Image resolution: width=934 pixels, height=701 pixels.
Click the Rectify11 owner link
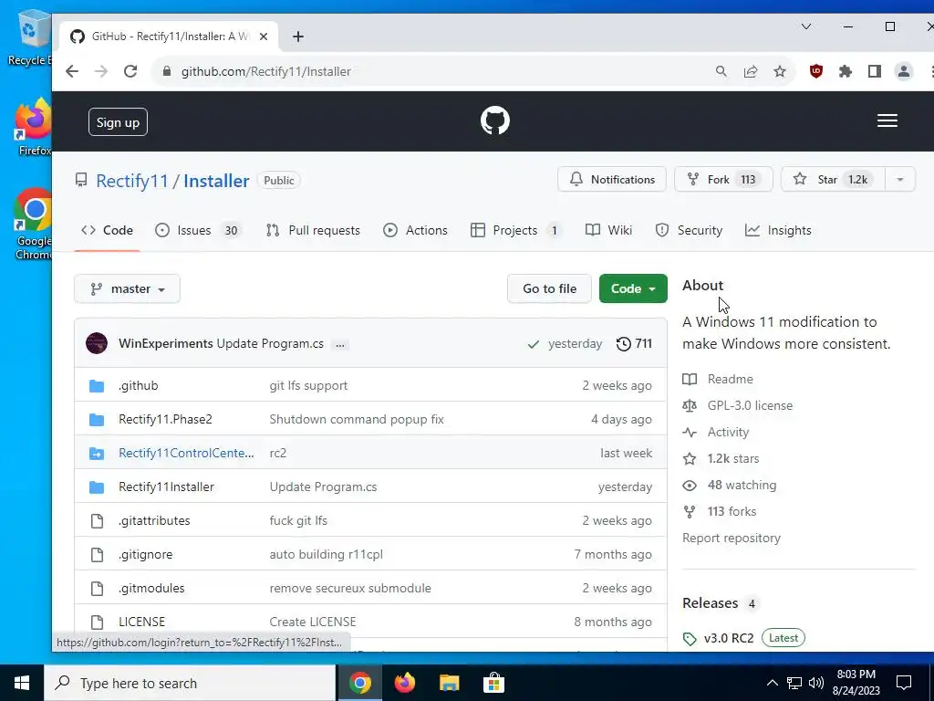(x=132, y=181)
